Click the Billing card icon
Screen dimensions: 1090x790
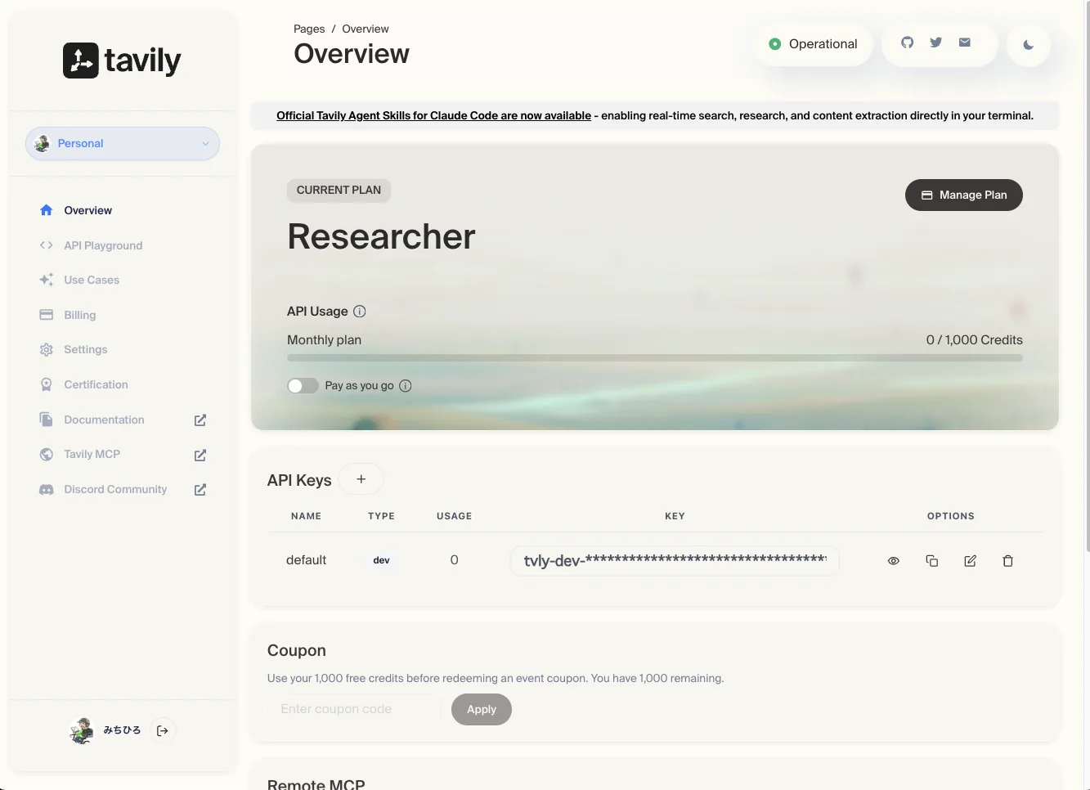click(x=47, y=315)
